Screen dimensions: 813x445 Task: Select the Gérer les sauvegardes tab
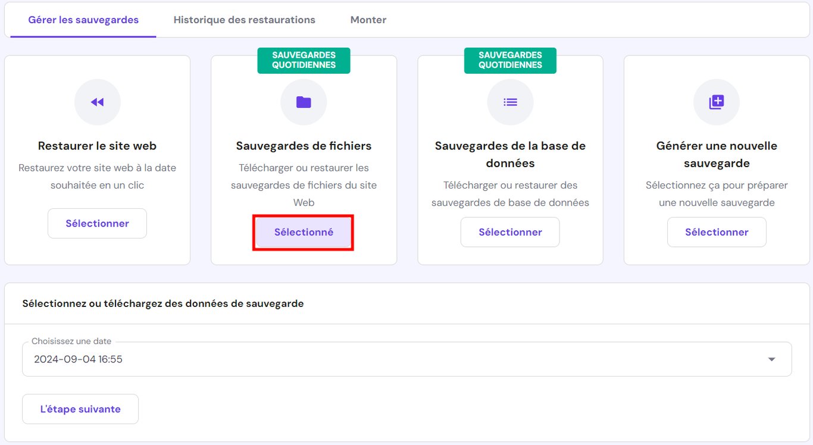click(82, 20)
